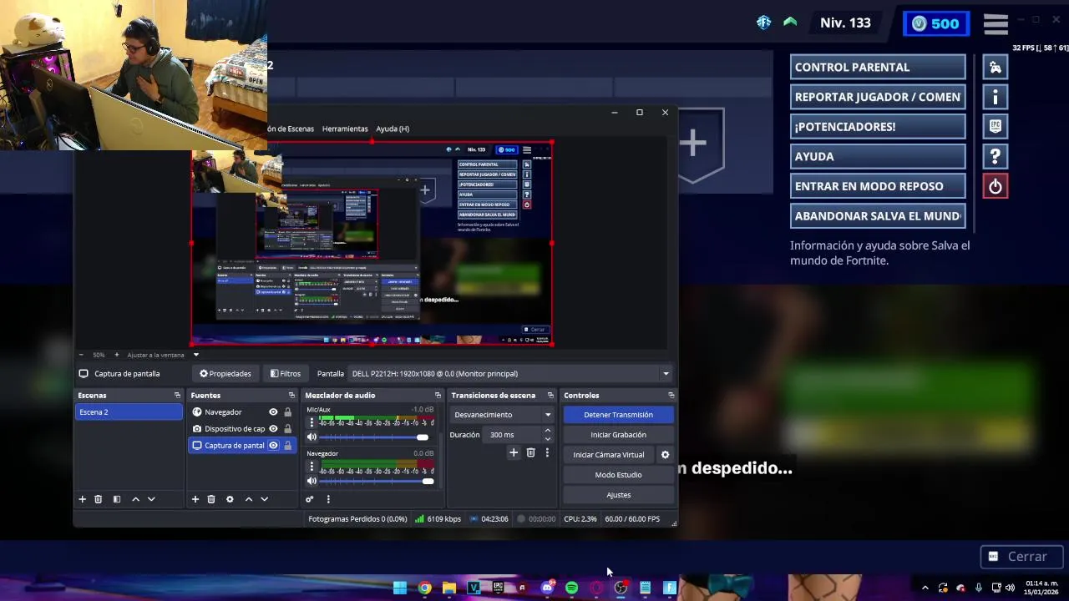Click Iniciar Cámara Virtual button
The width and height of the screenshot is (1069, 601).
point(609,455)
